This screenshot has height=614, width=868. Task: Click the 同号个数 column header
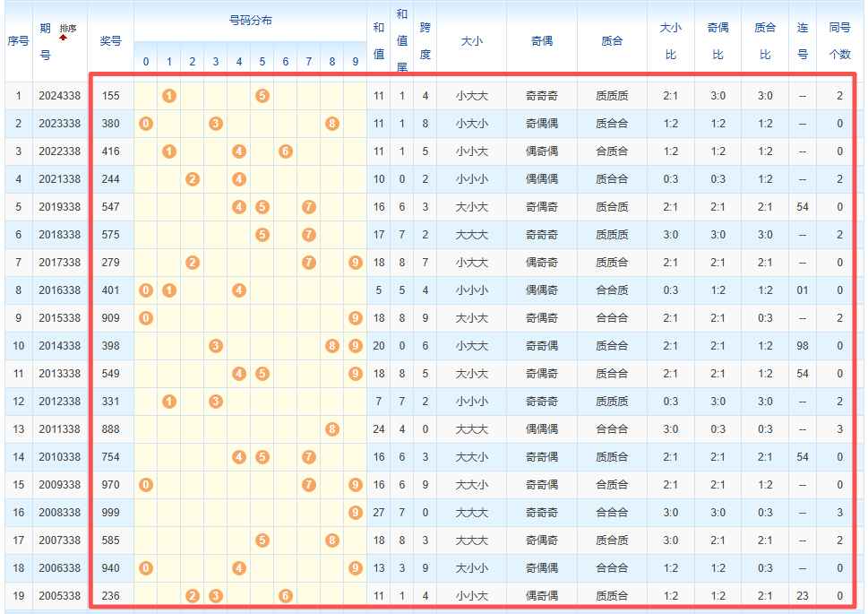point(839,40)
